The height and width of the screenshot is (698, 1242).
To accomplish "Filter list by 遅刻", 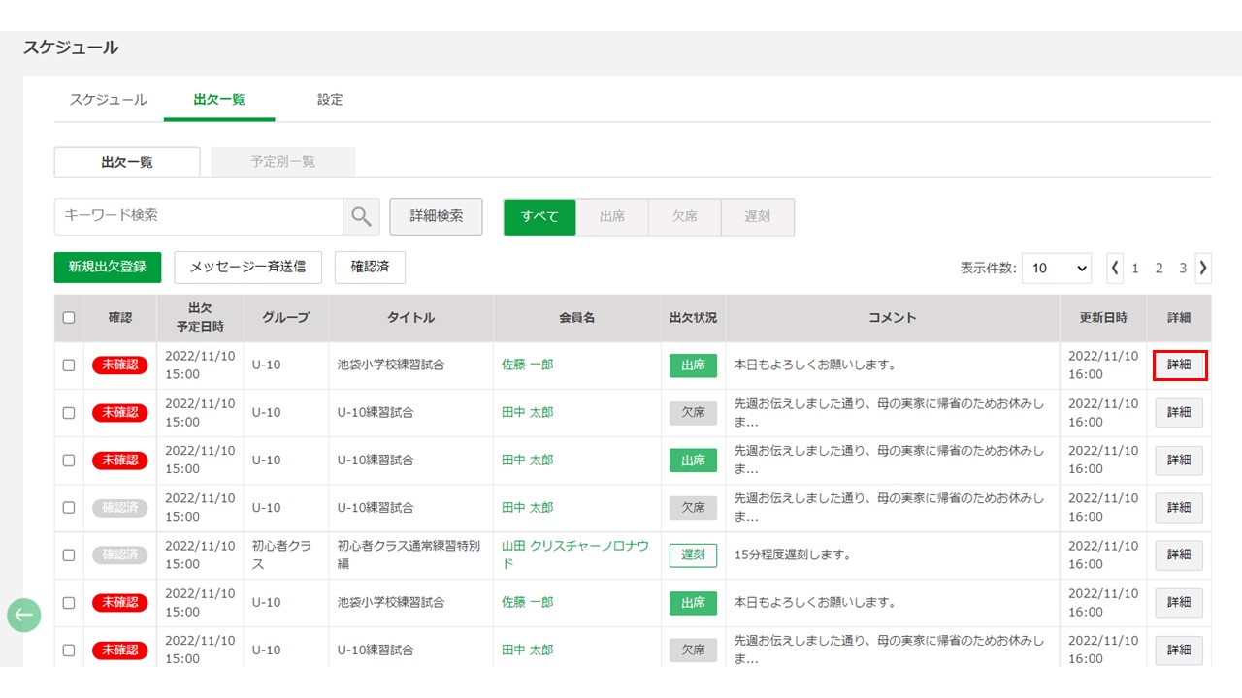I will click(x=758, y=217).
